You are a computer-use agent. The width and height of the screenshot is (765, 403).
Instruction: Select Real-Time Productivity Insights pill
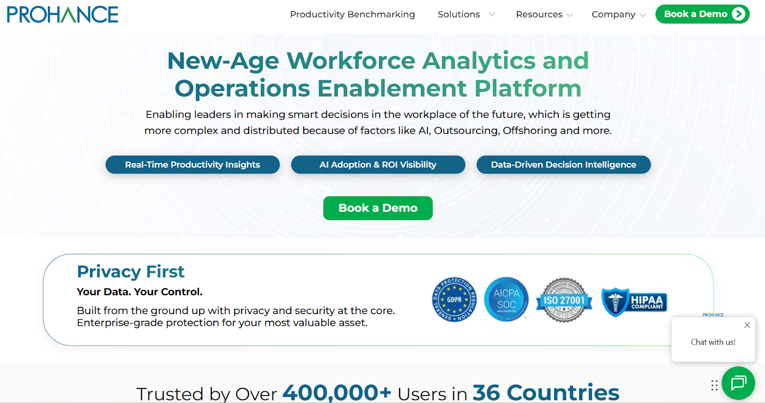click(193, 164)
